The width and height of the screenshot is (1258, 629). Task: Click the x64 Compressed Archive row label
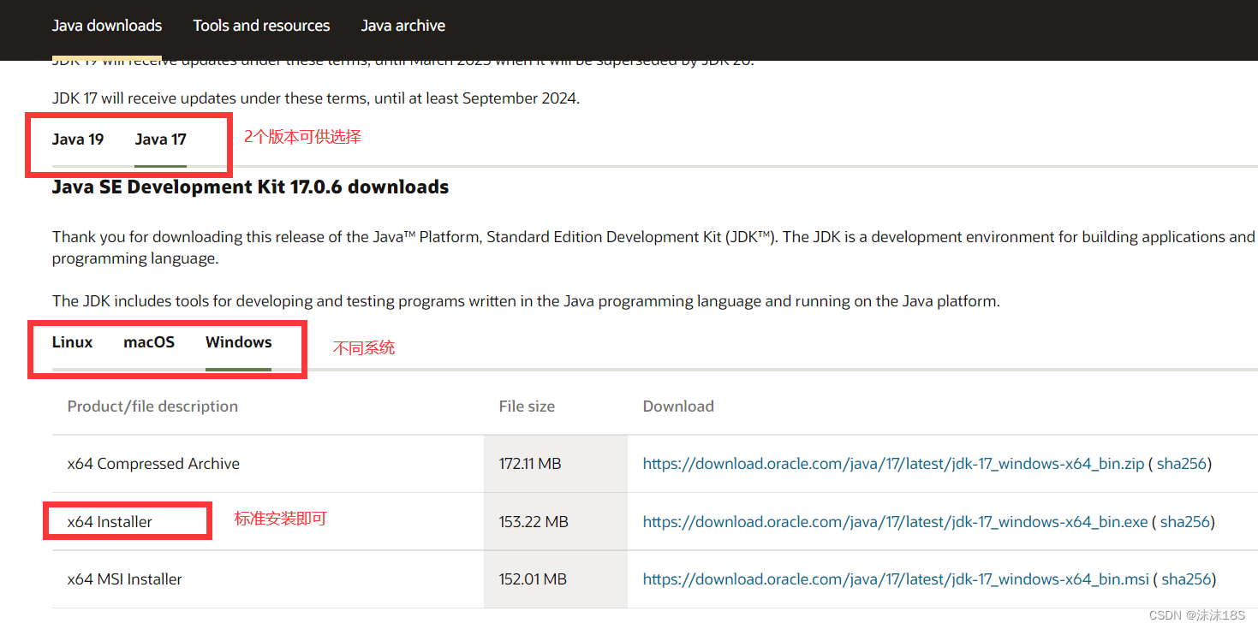pos(153,464)
